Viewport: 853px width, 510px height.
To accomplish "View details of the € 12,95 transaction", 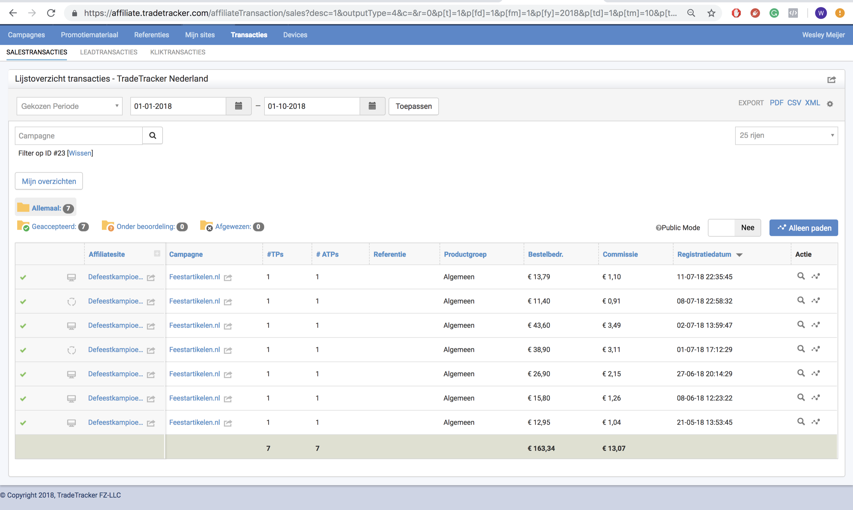I will tap(801, 421).
